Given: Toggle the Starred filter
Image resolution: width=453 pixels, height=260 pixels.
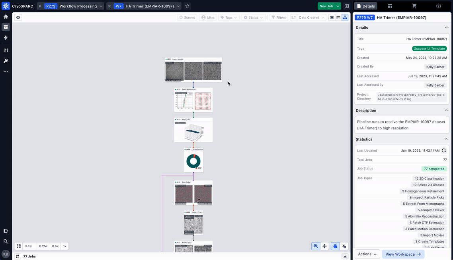Looking at the screenshot, I should click(187, 17).
